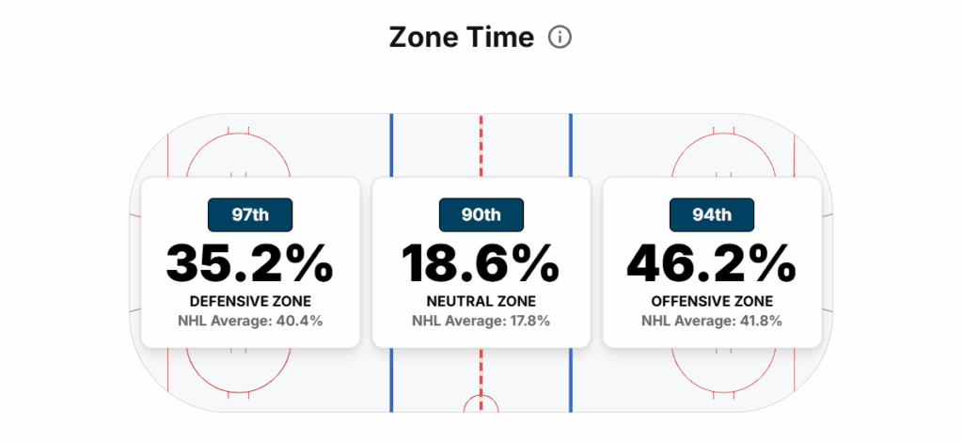The height and width of the screenshot is (442, 963).
Task: Select the 90th percentile badge
Action: (x=481, y=214)
